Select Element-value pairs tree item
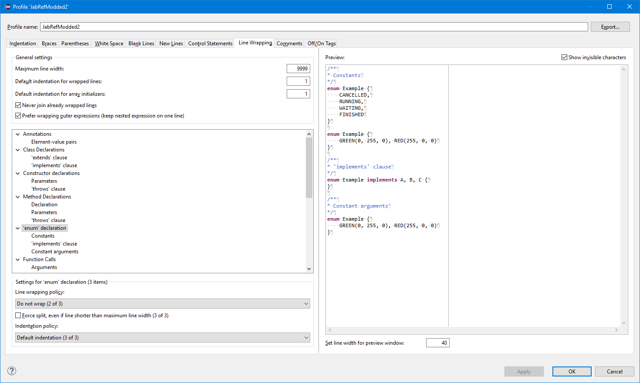The image size is (640, 383). click(54, 142)
